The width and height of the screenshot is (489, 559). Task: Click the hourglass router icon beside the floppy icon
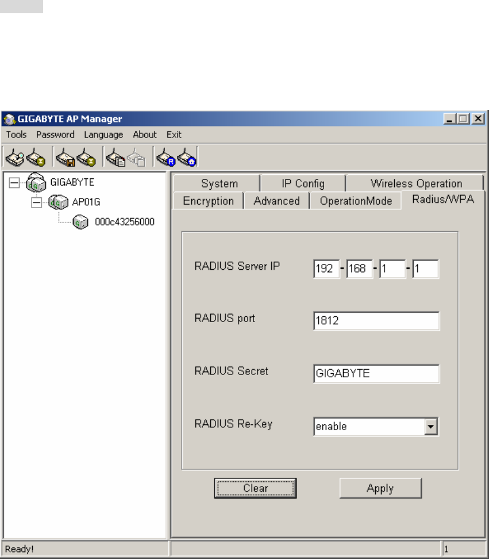86,157
